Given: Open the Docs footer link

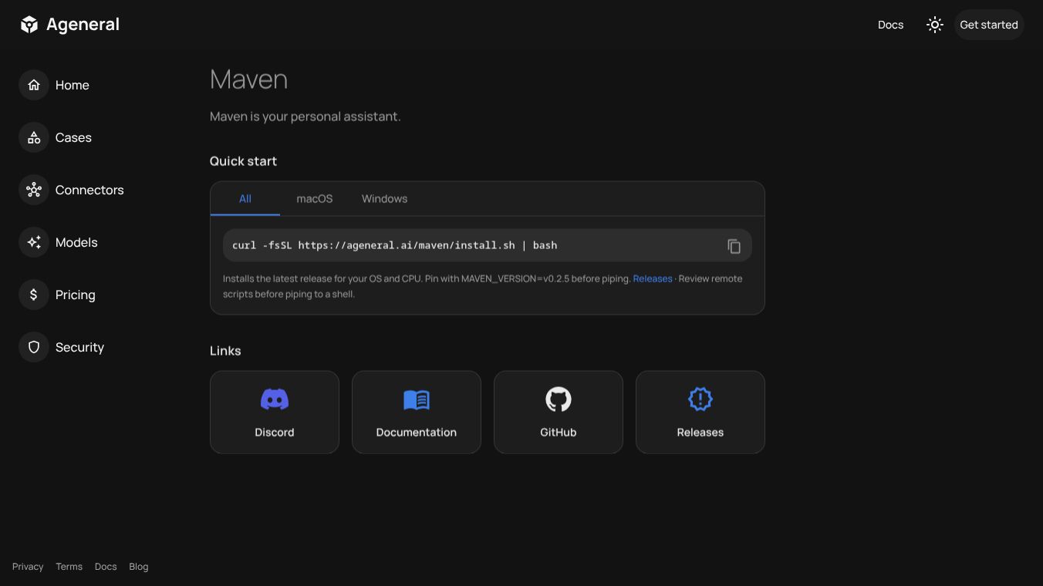Looking at the screenshot, I should [106, 567].
